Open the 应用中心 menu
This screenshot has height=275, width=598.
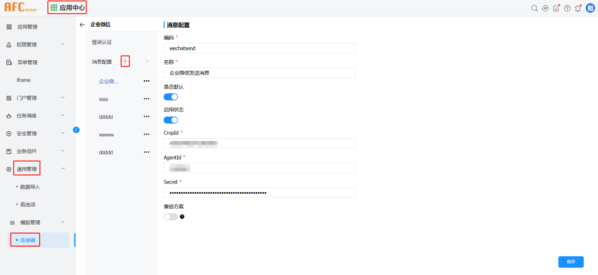(x=67, y=8)
